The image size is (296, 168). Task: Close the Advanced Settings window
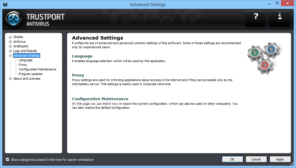point(288,3)
